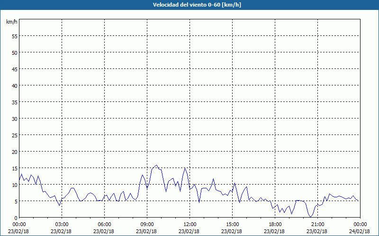
Task: Select the 10 y-axis tick label
Action: coord(15,185)
